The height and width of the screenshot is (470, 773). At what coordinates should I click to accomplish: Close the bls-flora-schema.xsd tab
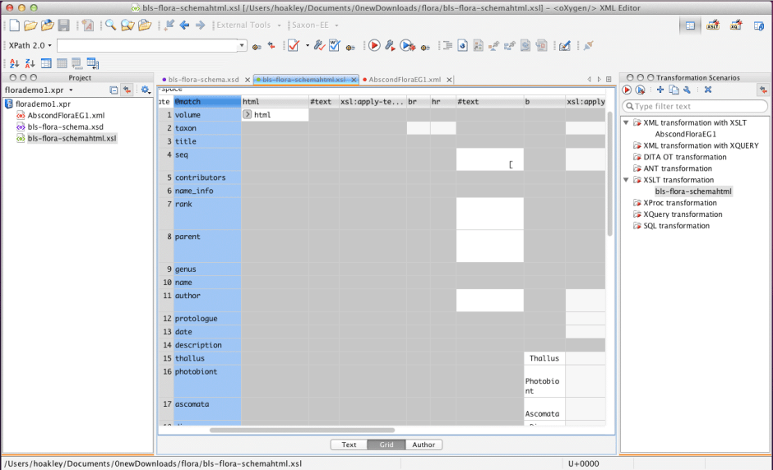pos(248,80)
